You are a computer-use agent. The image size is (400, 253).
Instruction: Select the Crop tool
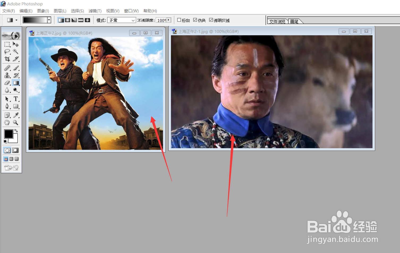pyautogui.click(x=7, y=59)
